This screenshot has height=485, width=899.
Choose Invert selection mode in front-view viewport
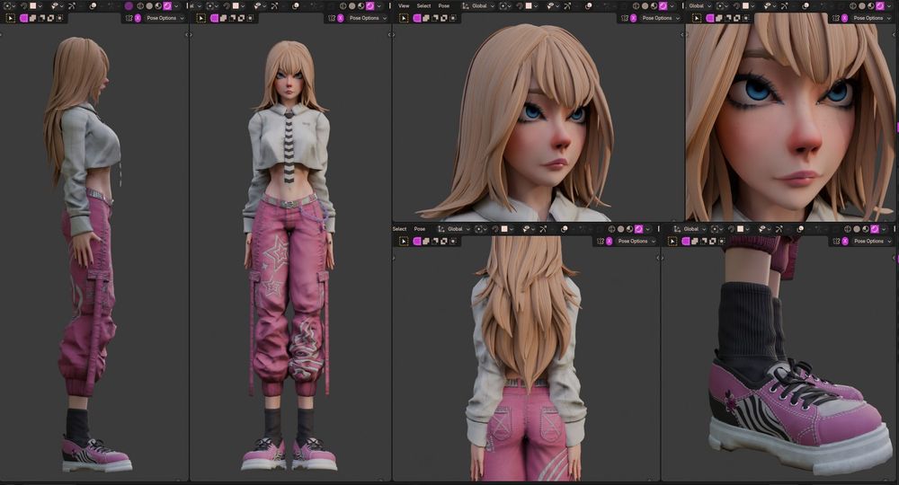(241, 18)
